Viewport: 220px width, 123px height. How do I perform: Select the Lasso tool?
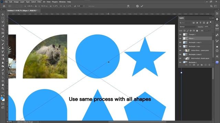3,22
